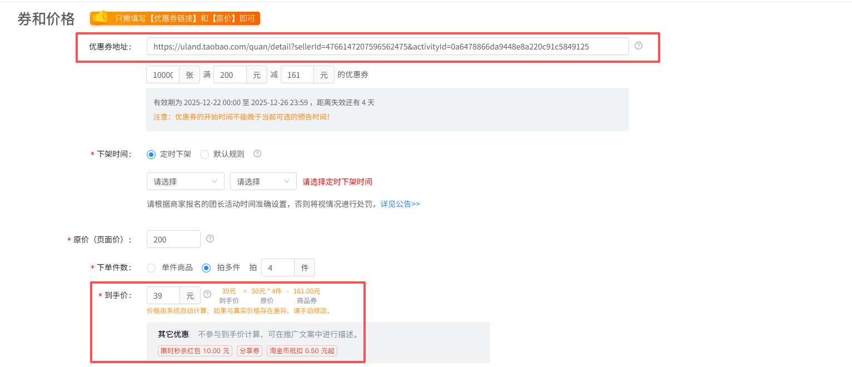
Task: Click the 原价（页面价）input showing 200
Action: tap(173, 240)
